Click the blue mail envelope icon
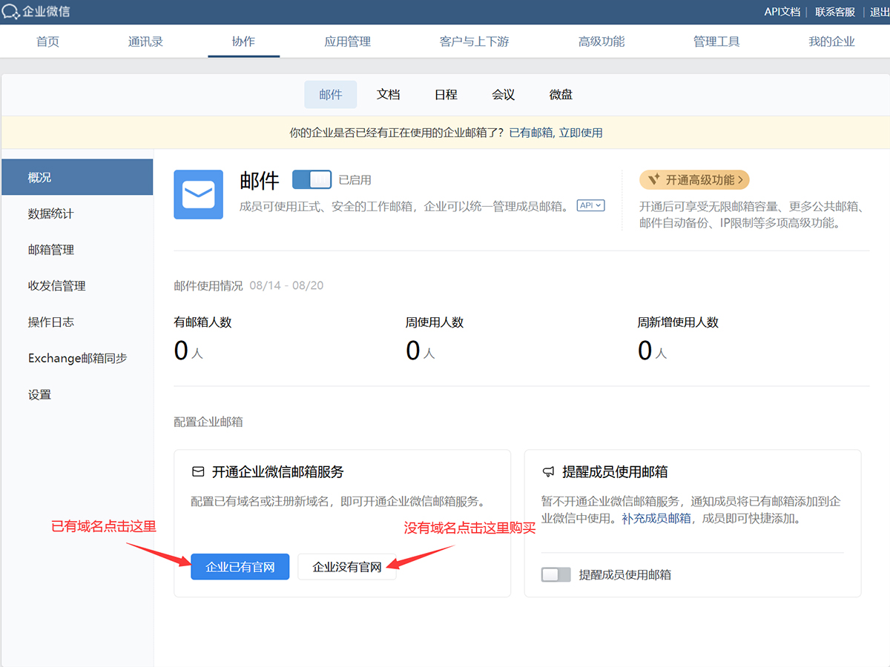This screenshot has height=667, width=890. [x=198, y=194]
